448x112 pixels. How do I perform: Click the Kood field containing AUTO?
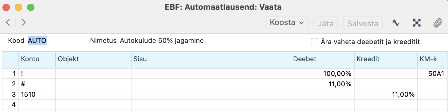pos(44,41)
